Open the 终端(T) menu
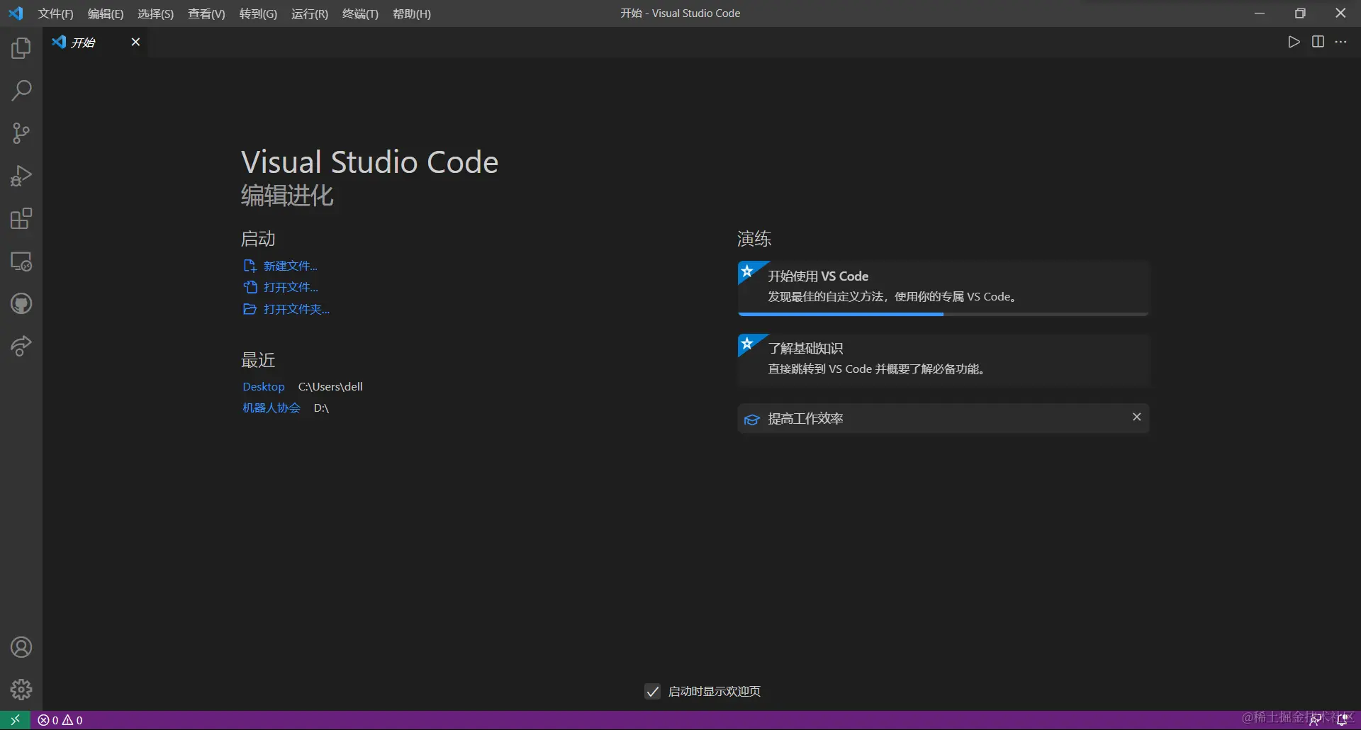The image size is (1361, 730). [360, 13]
